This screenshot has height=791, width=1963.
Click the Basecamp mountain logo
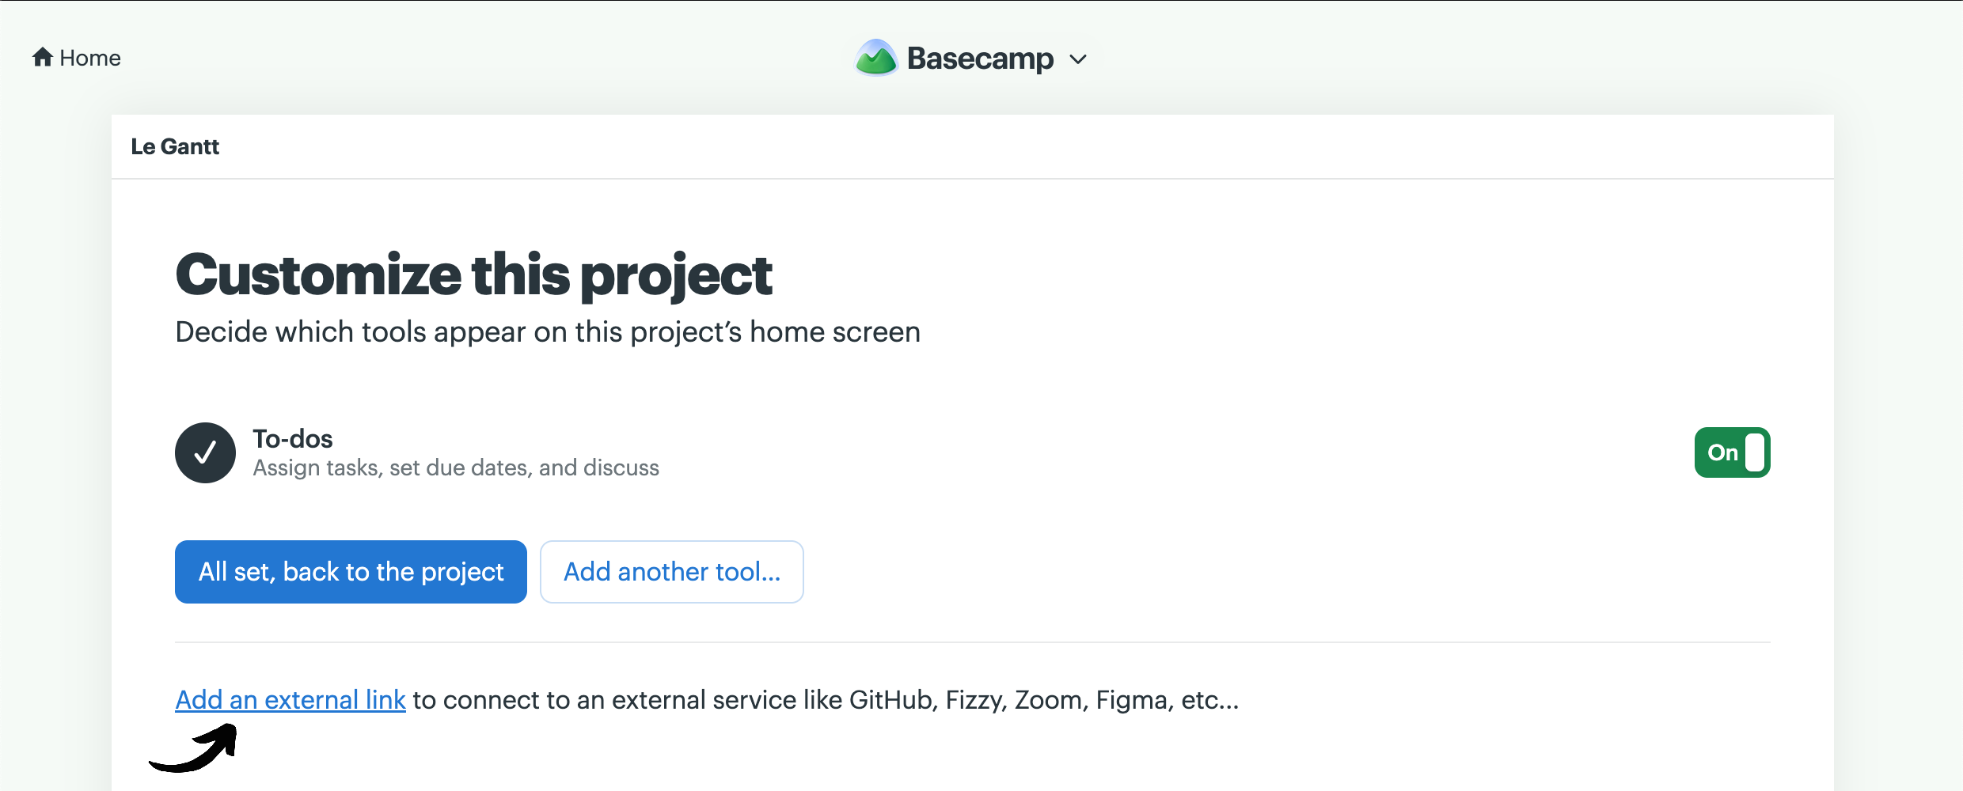pyautogui.click(x=876, y=58)
